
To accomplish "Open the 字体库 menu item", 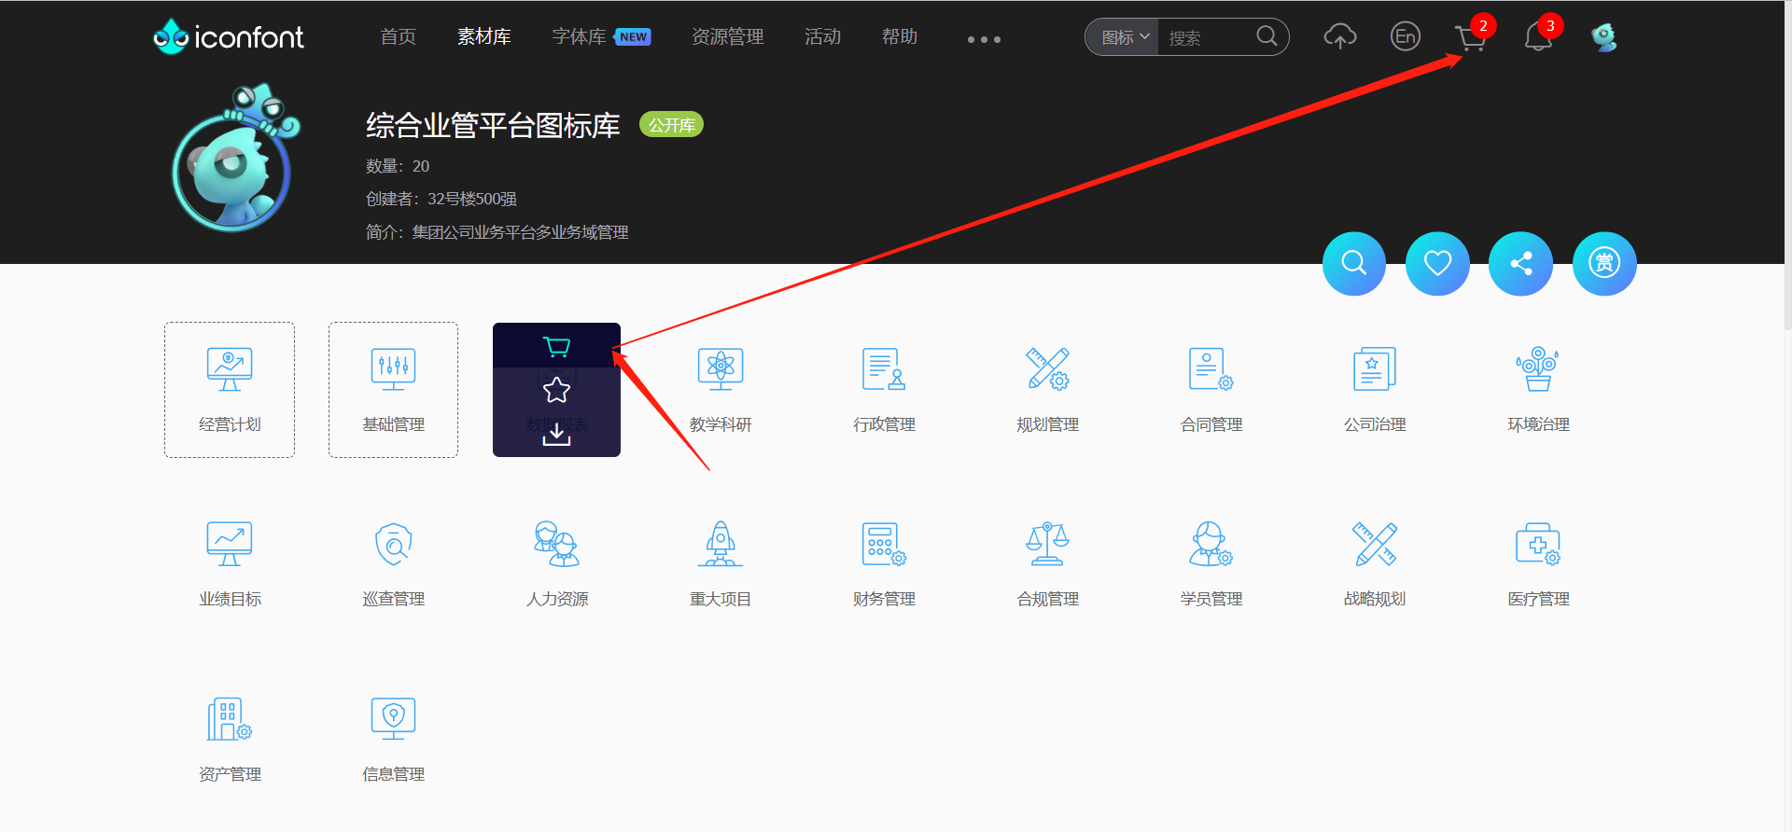I will (579, 37).
